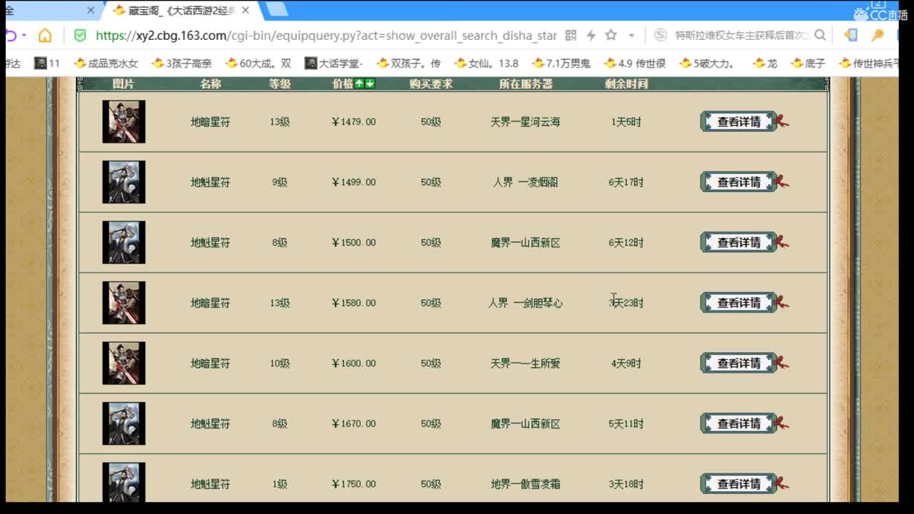Close the first browser tab
Screen dimensions: 914x514
[91, 11]
